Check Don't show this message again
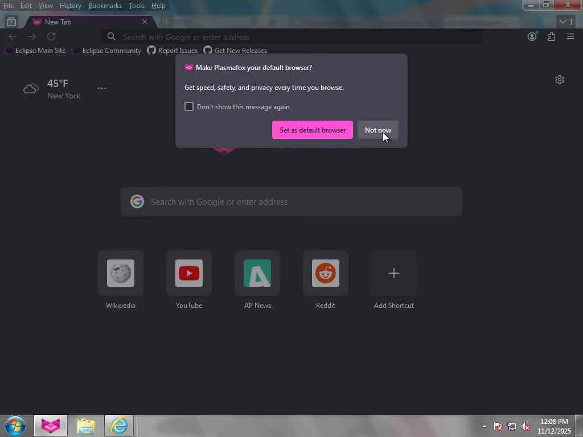 pos(189,106)
